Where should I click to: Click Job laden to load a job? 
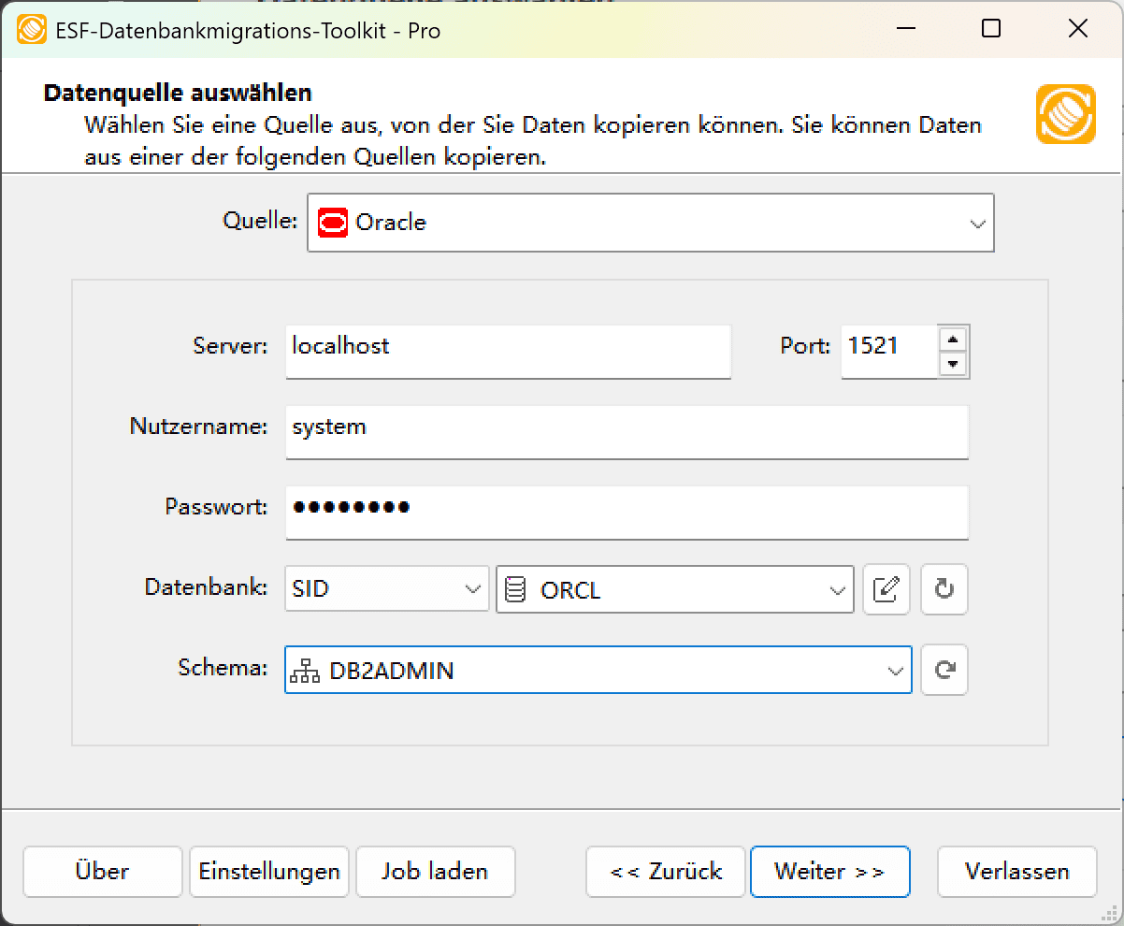click(x=435, y=871)
